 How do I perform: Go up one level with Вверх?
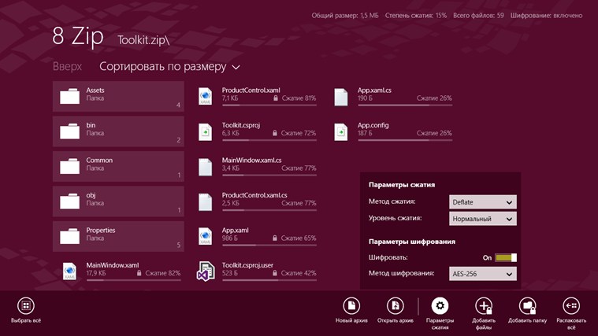tap(67, 67)
